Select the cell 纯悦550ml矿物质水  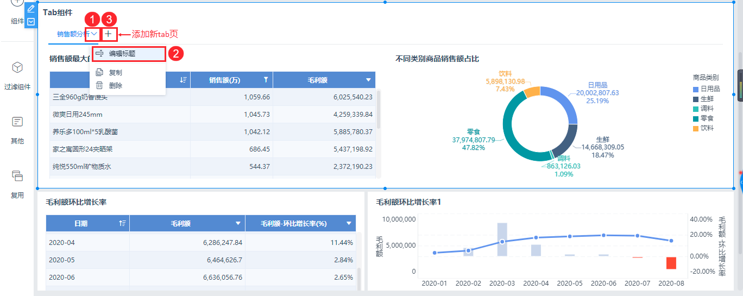point(119,167)
